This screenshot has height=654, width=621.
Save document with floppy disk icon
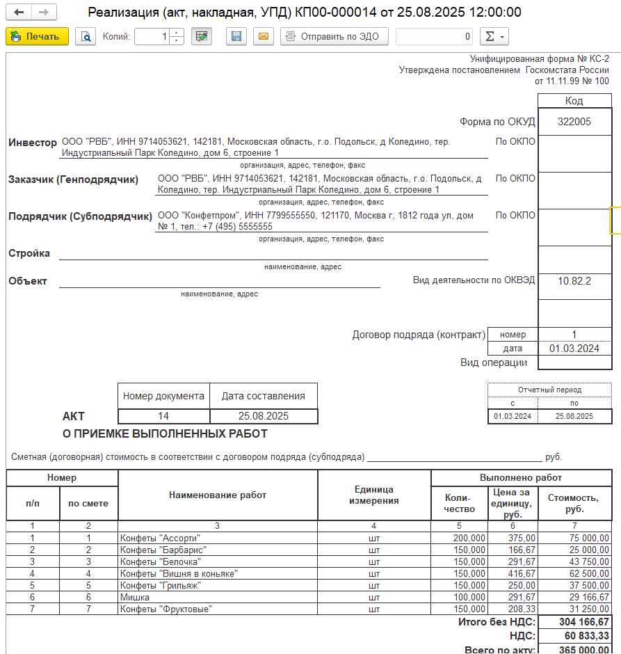click(236, 36)
